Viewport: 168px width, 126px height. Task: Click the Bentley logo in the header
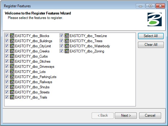point(154,19)
